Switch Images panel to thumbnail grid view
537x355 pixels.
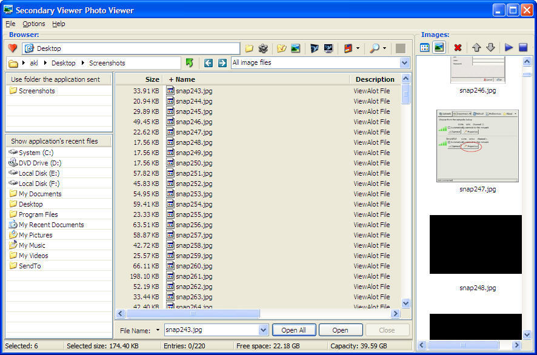[425, 48]
